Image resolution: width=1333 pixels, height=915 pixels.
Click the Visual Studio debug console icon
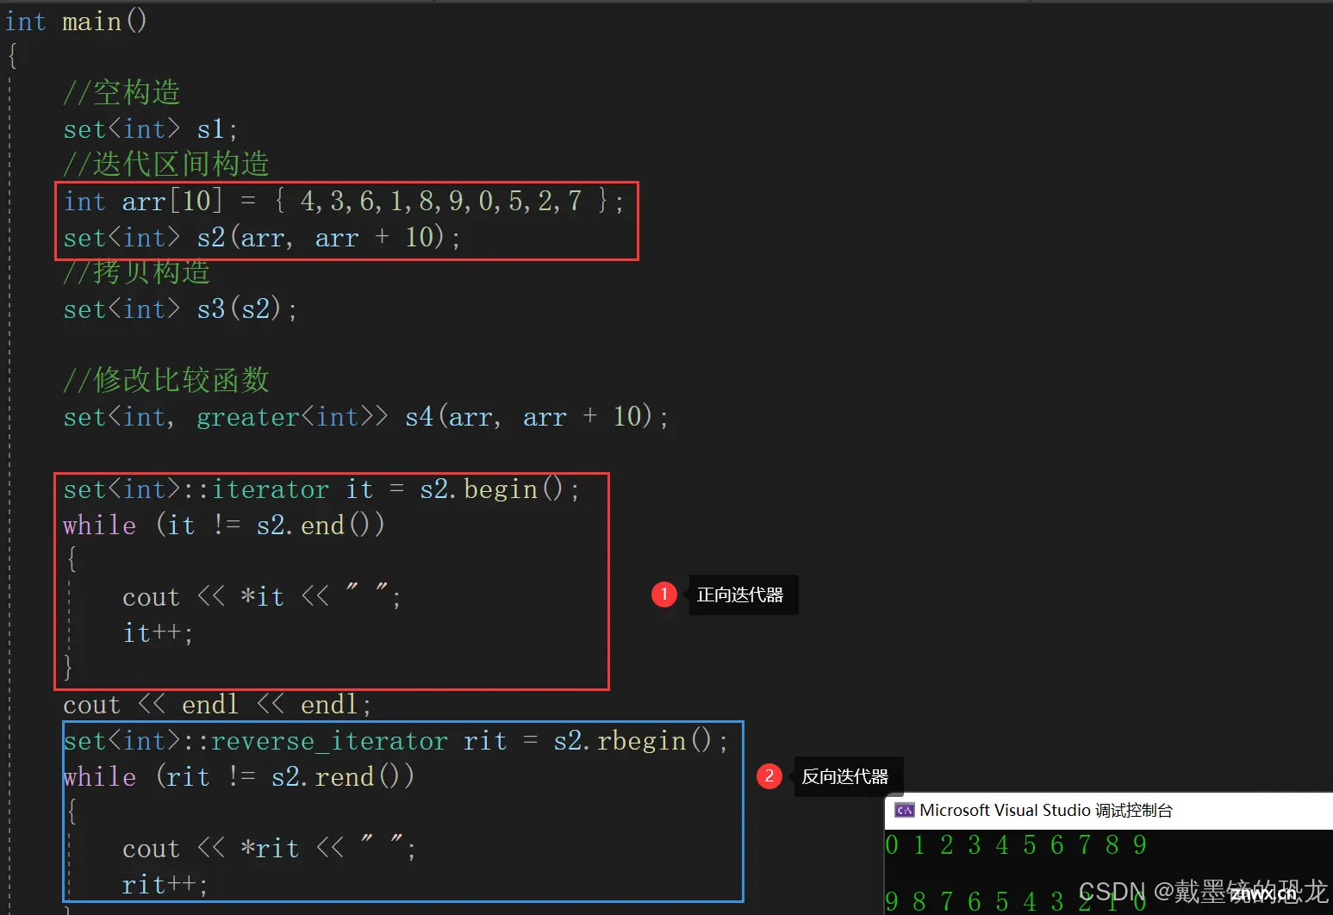click(904, 810)
